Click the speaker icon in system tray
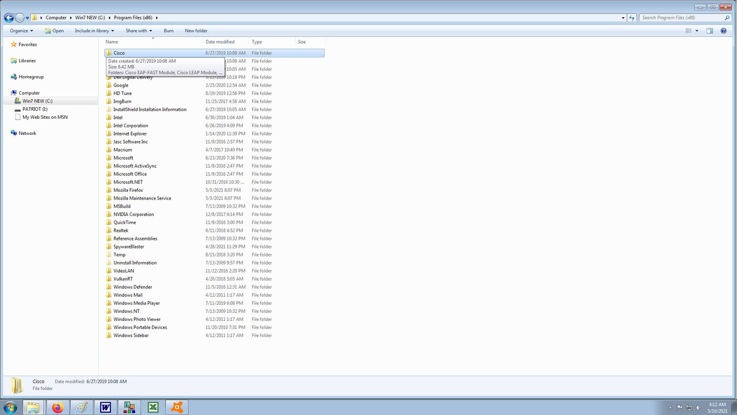 pos(698,408)
